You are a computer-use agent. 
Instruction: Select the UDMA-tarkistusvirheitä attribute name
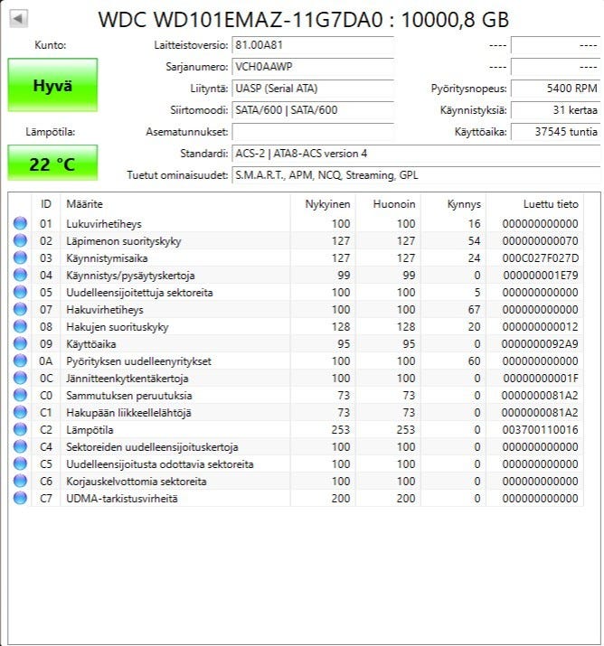click(122, 499)
